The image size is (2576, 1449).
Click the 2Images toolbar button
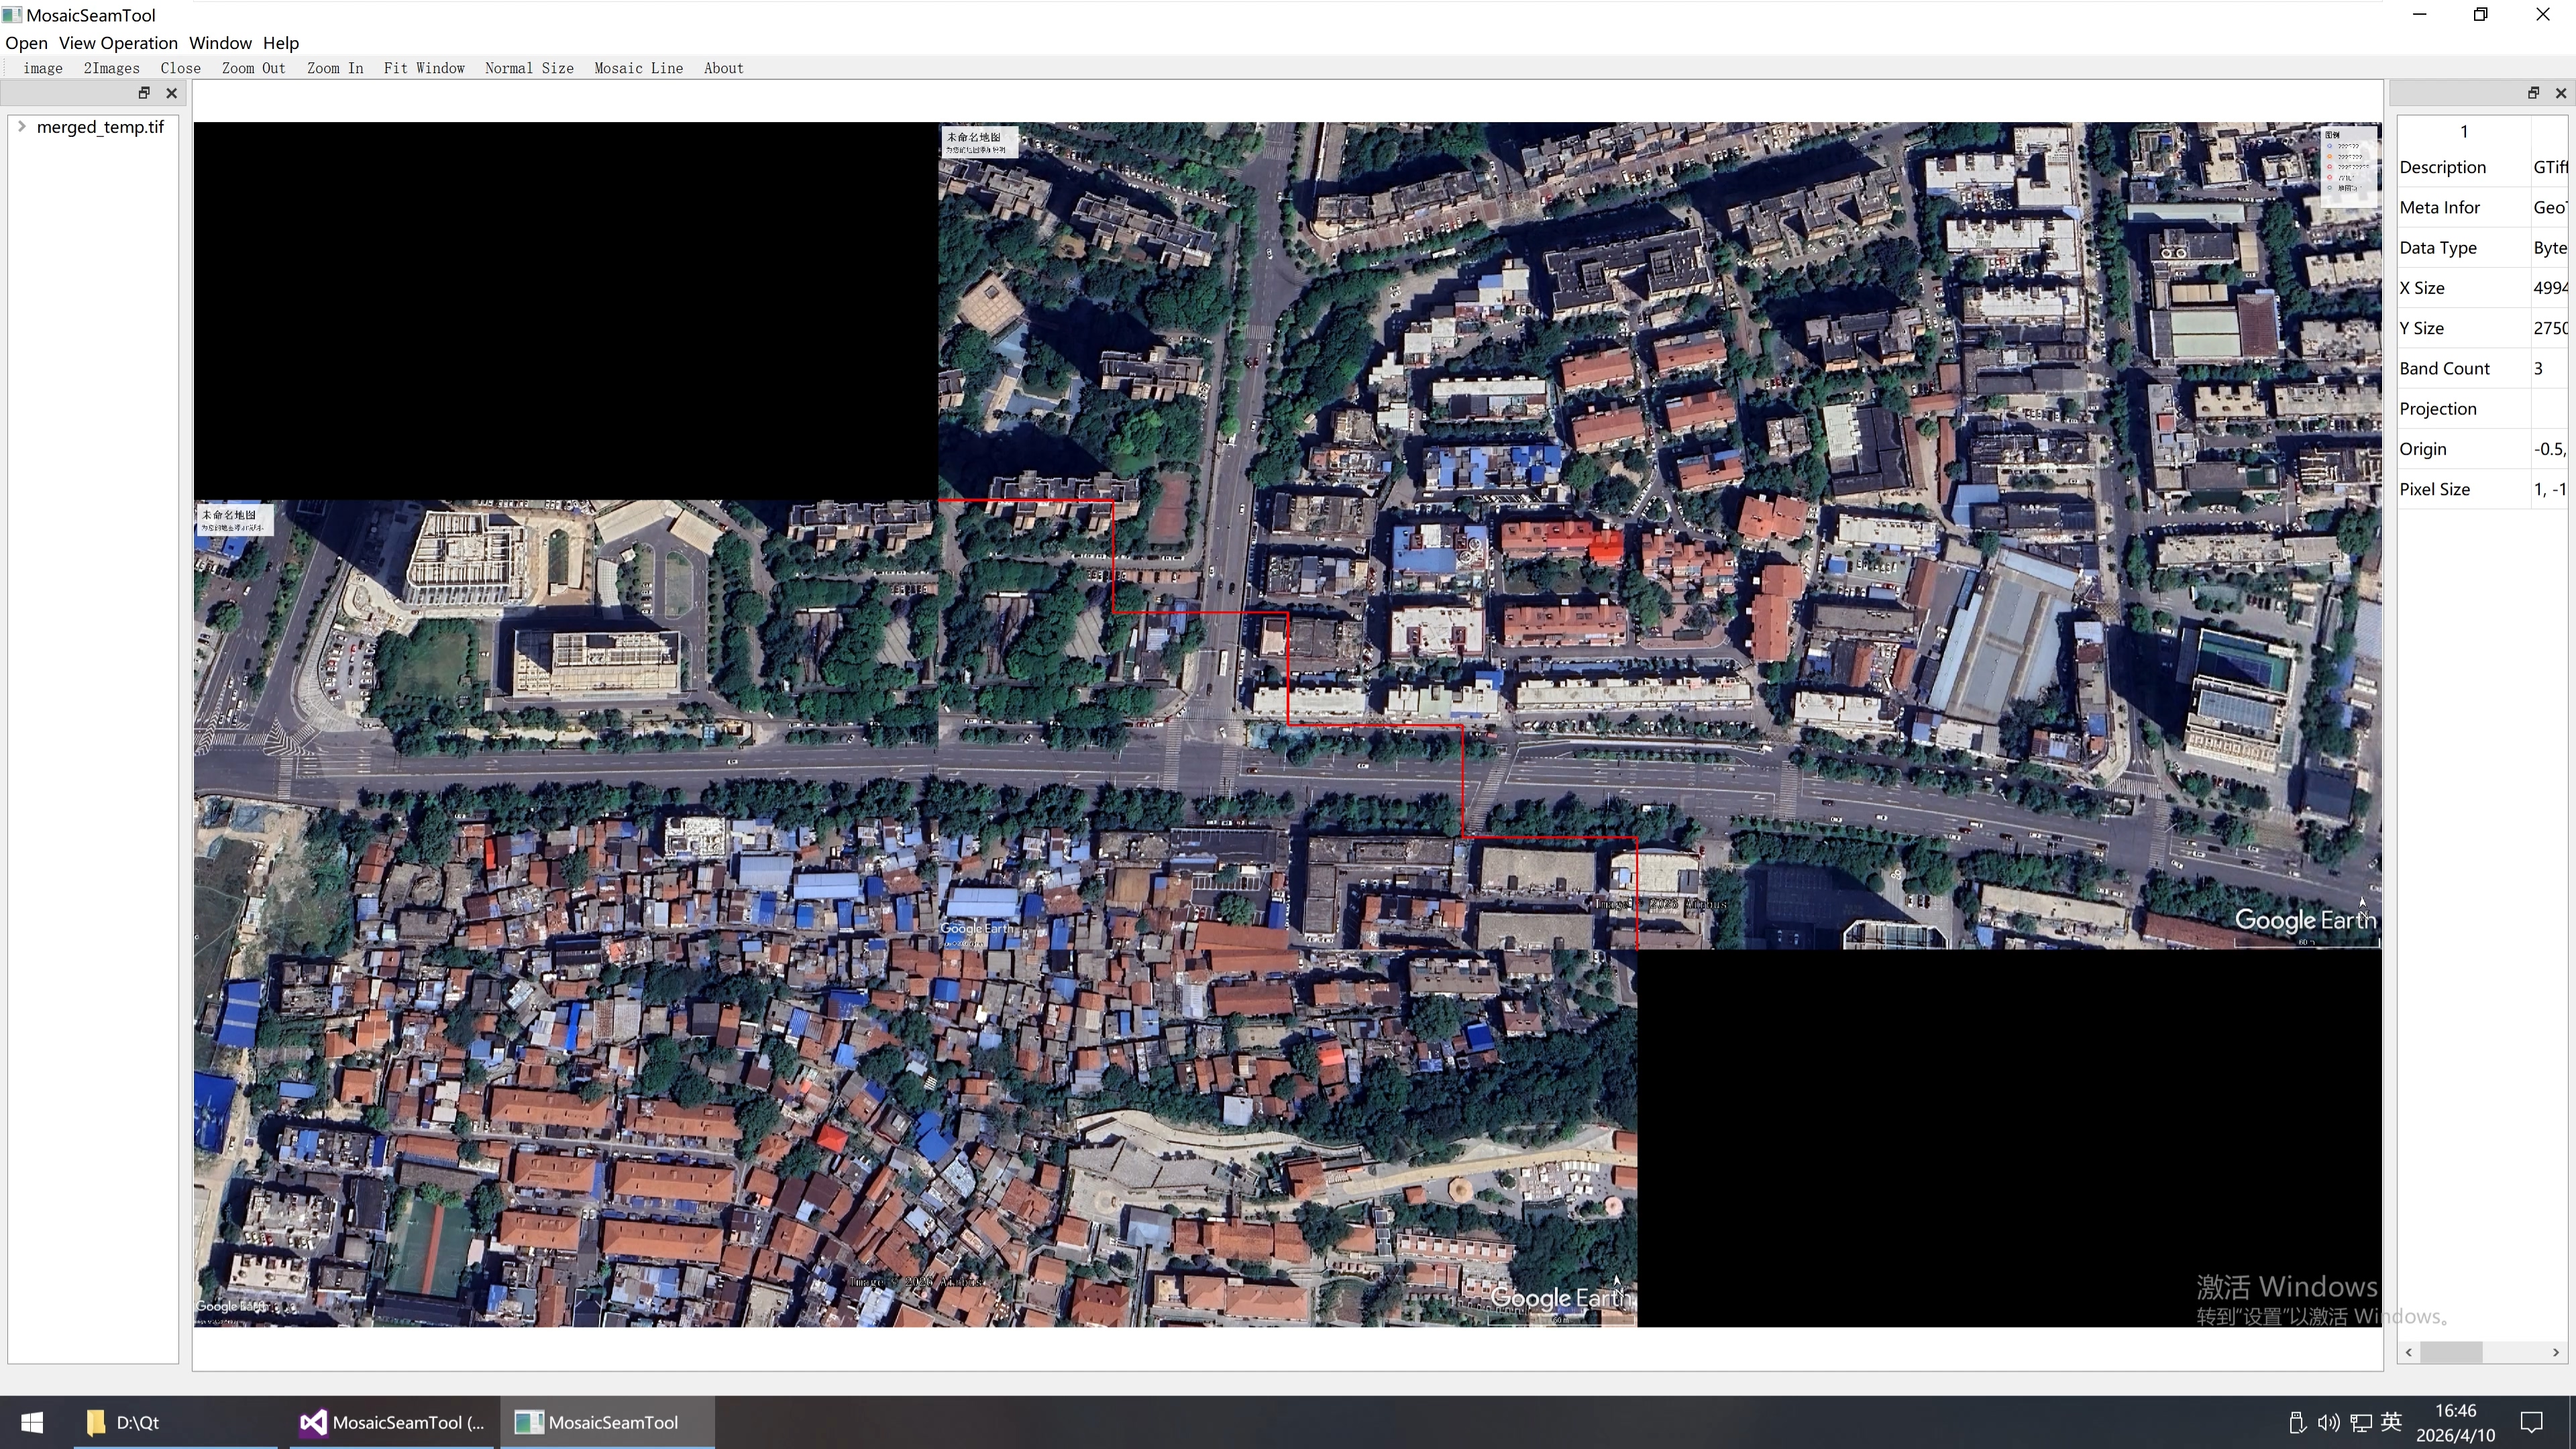click(111, 68)
